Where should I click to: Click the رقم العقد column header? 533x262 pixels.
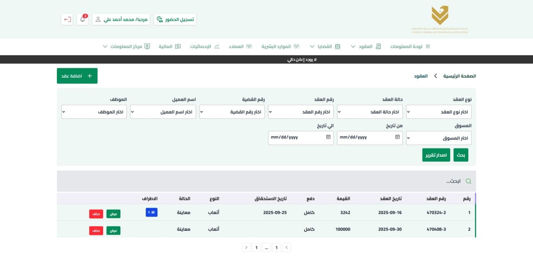point(436,199)
